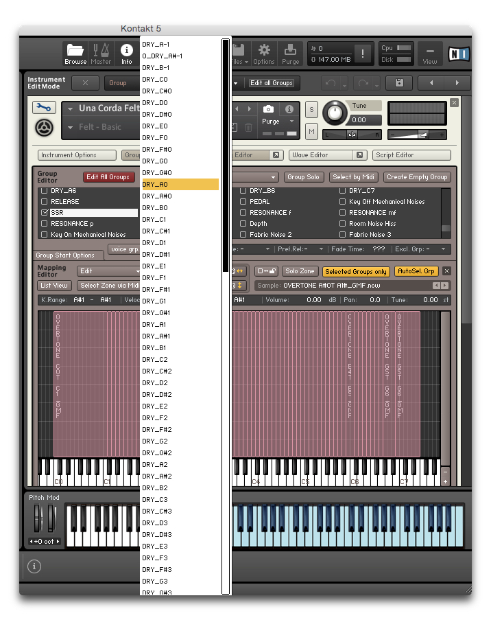Choose DRY_C3 from the list

click(x=180, y=499)
